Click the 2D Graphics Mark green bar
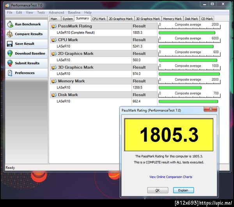234x207 pixels. pyautogui.click(x=188, y=60)
